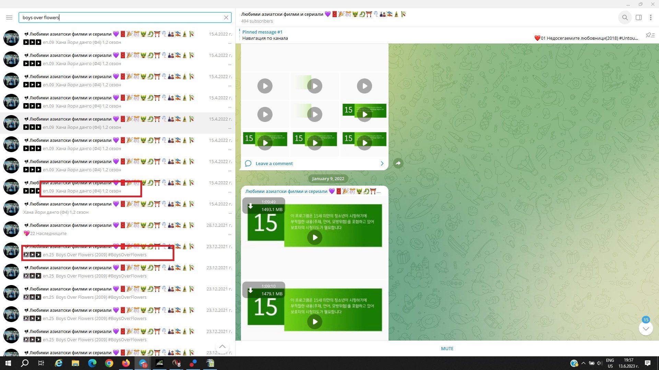This screenshot has height=370, width=659.
Task: Clear the search field text
Action: coord(226,17)
